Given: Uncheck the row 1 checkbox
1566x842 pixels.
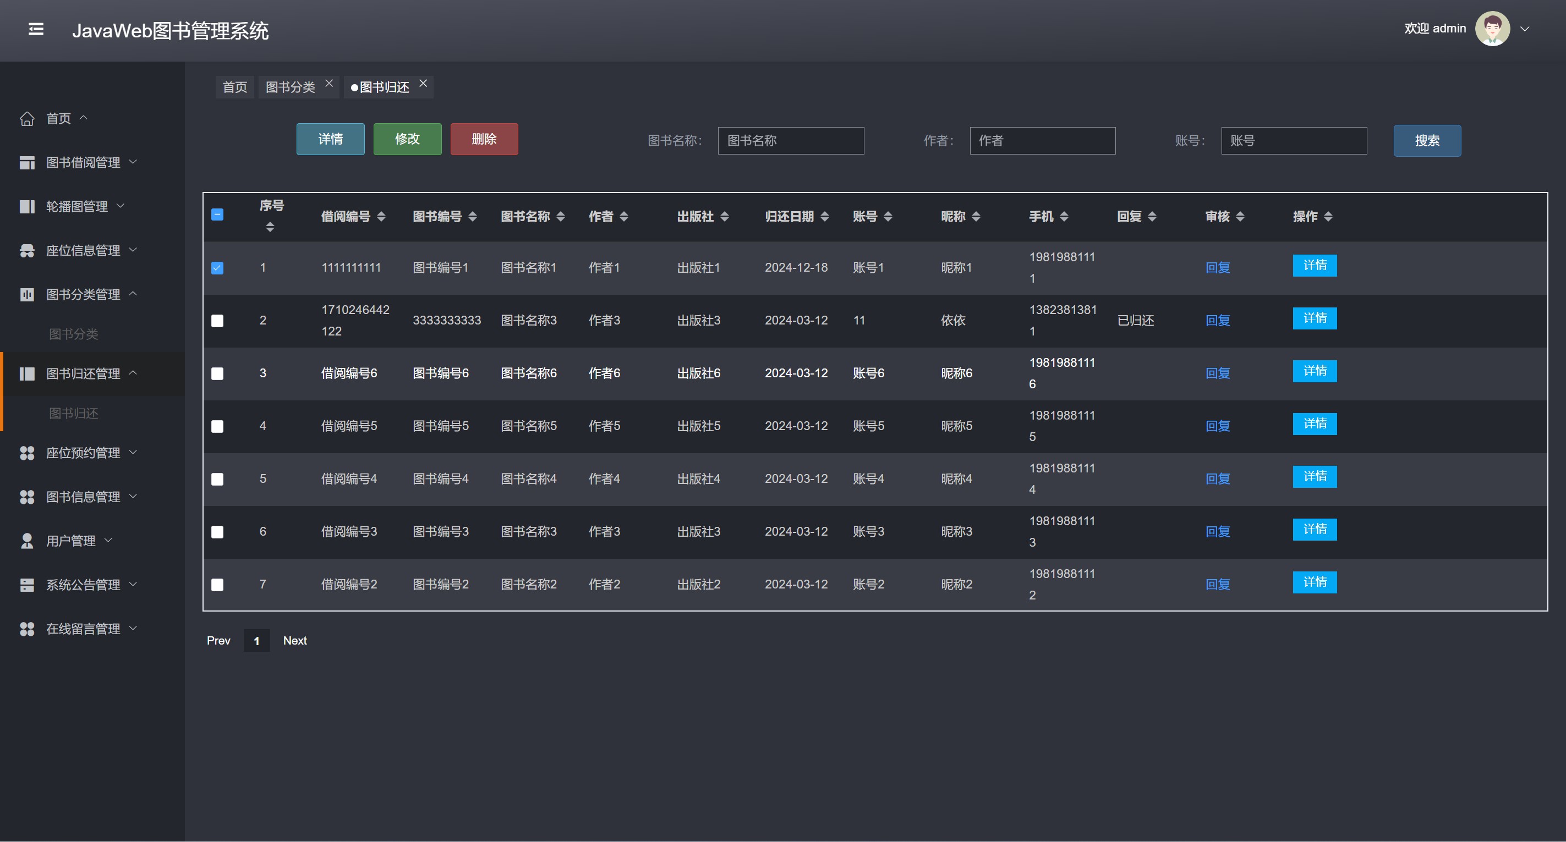Looking at the screenshot, I should pos(217,268).
